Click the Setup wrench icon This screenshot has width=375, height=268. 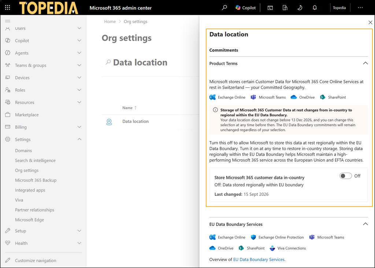click(x=8, y=231)
